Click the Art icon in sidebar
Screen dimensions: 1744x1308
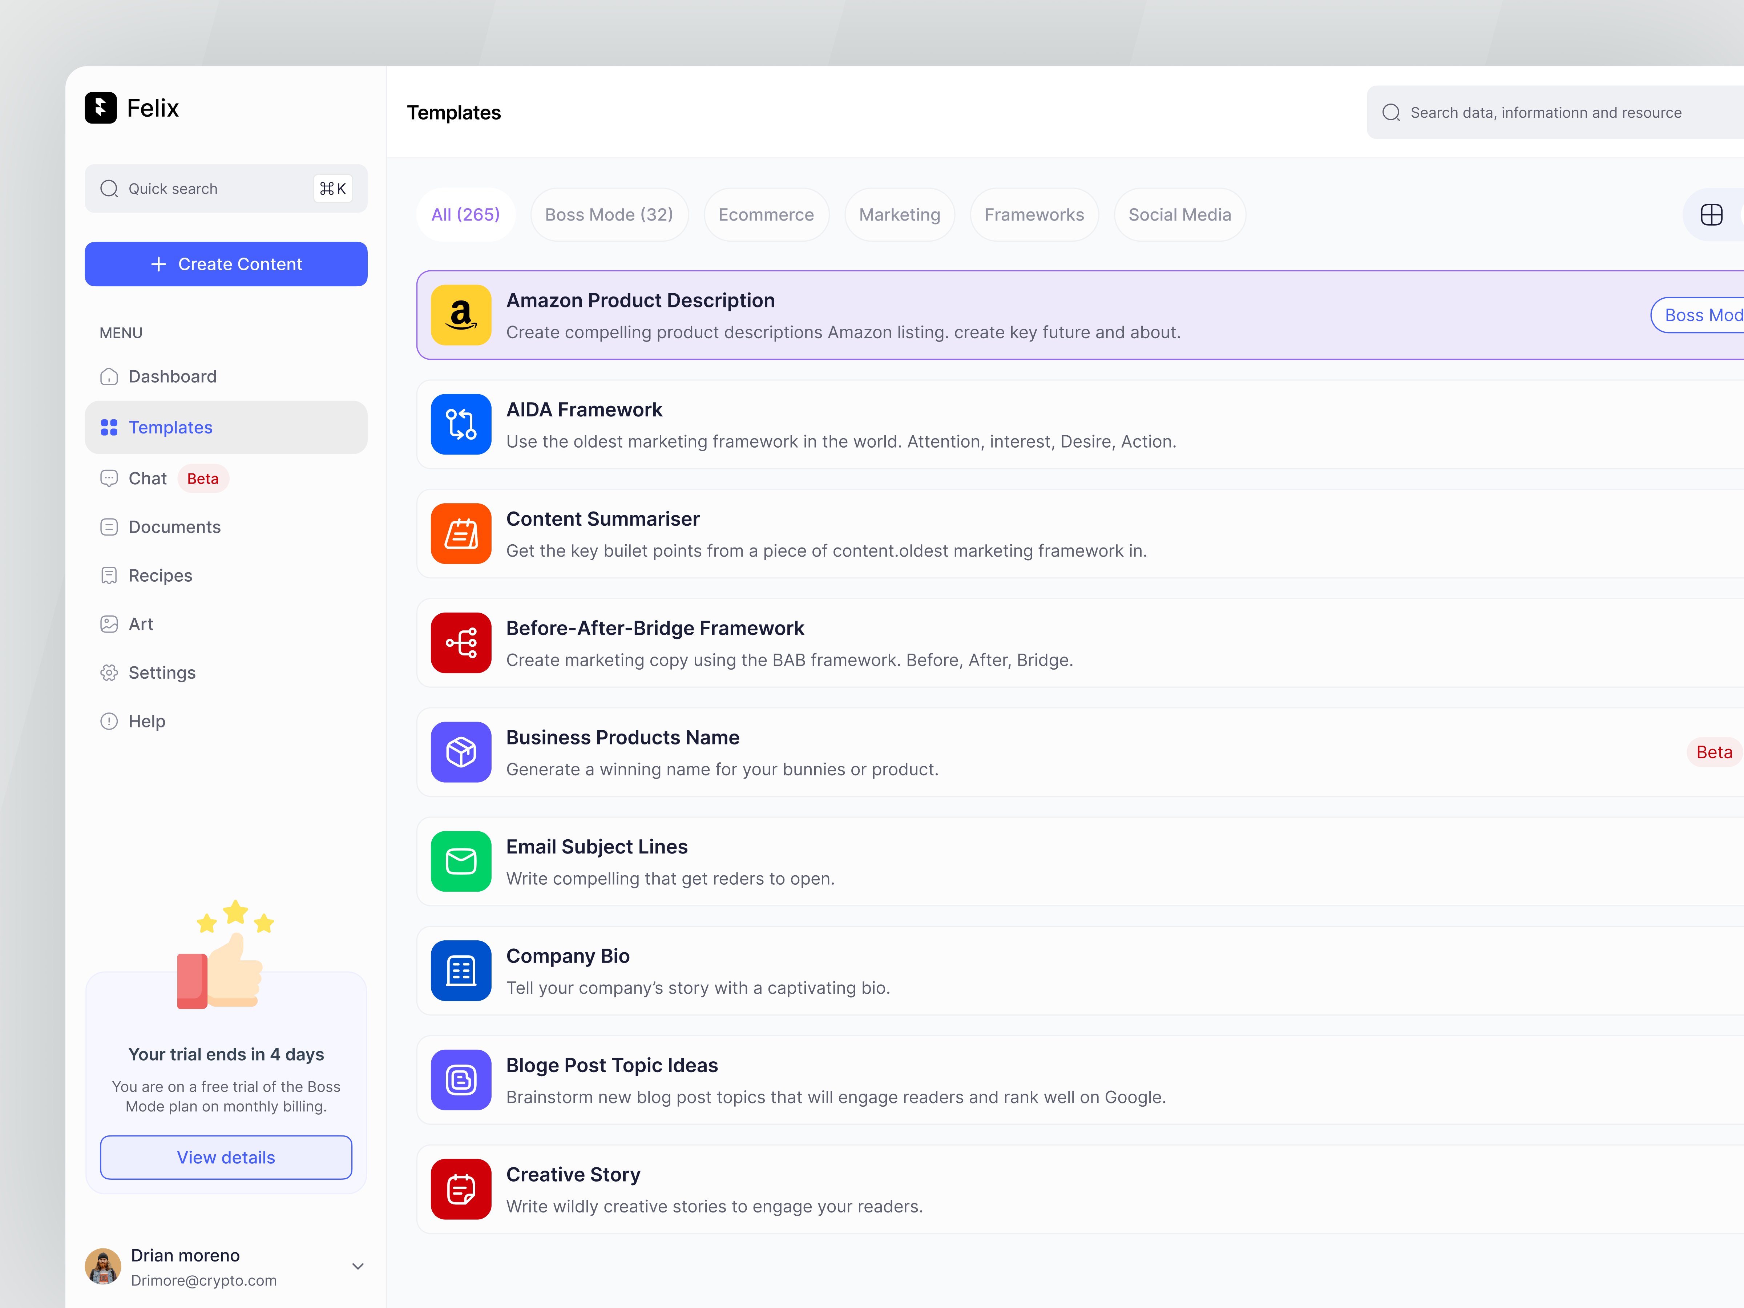tap(109, 623)
